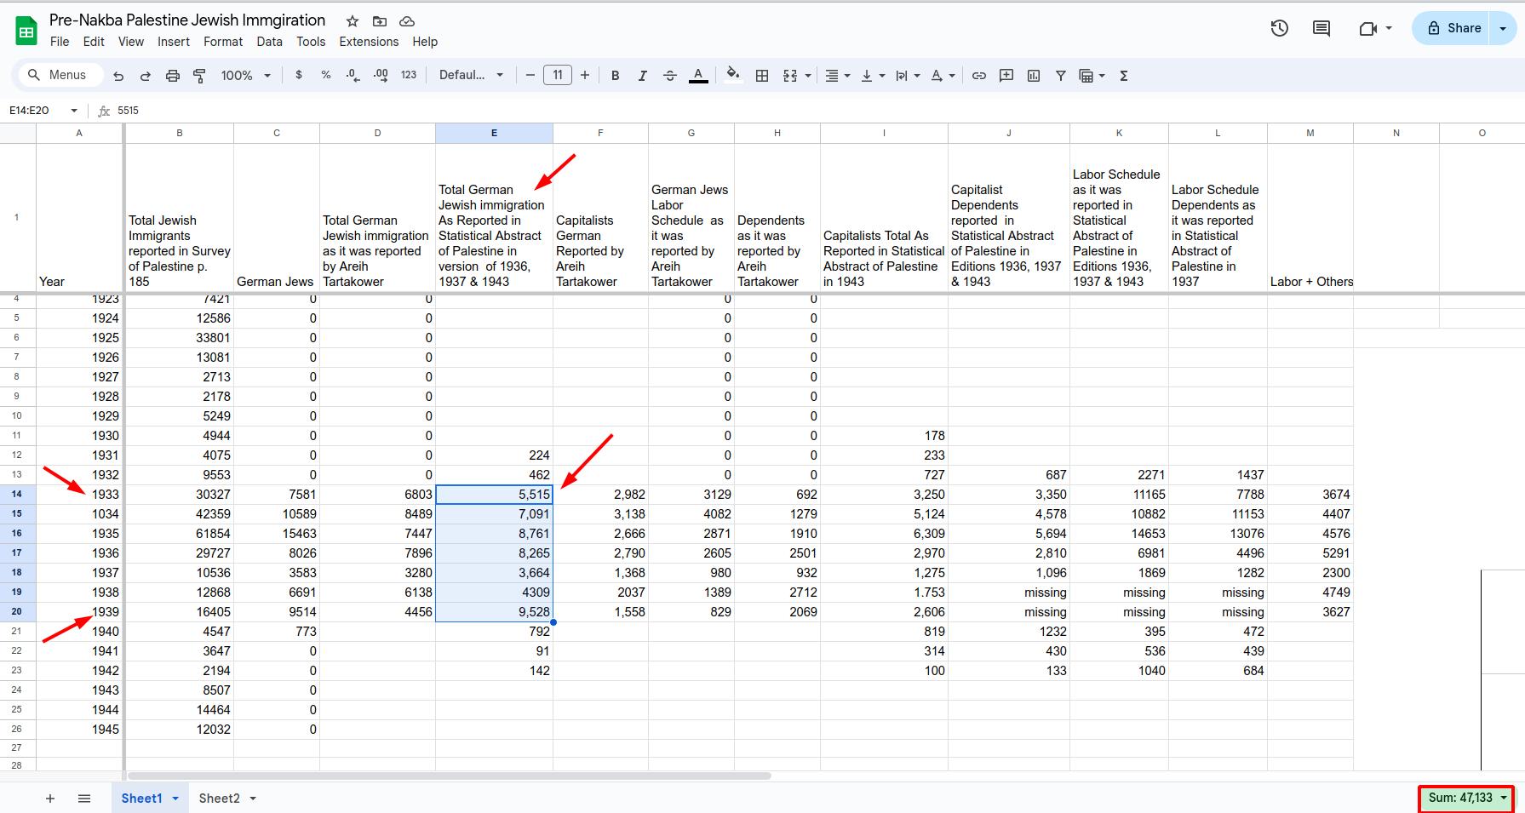Open the version history clock icon
Viewport: 1525px width, 813px height.
pos(1279,28)
